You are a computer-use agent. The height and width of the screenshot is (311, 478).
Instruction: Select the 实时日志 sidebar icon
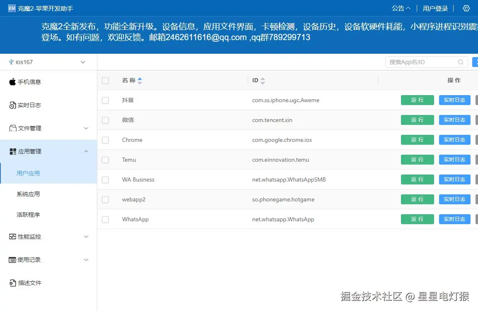pyautogui.click(x=12, y=105)
